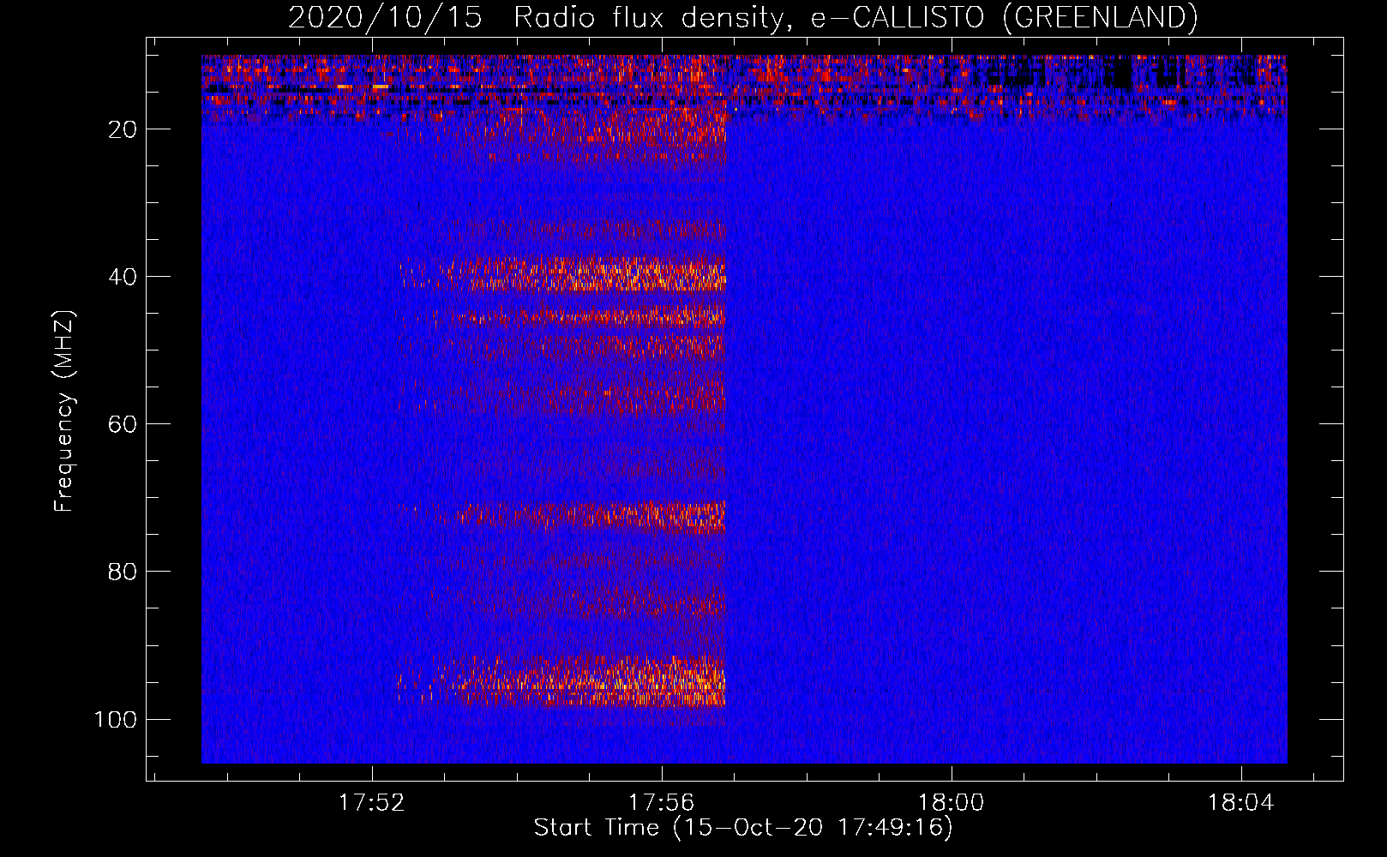Select the frequency tick label '60'
Viewport: 1387px width, 857px height.
[123, 424]
